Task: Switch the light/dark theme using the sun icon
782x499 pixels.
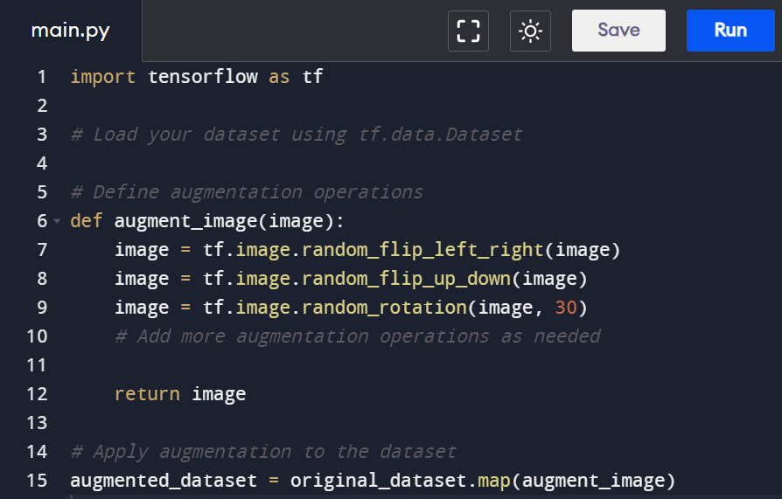Action: coord(530,31)
